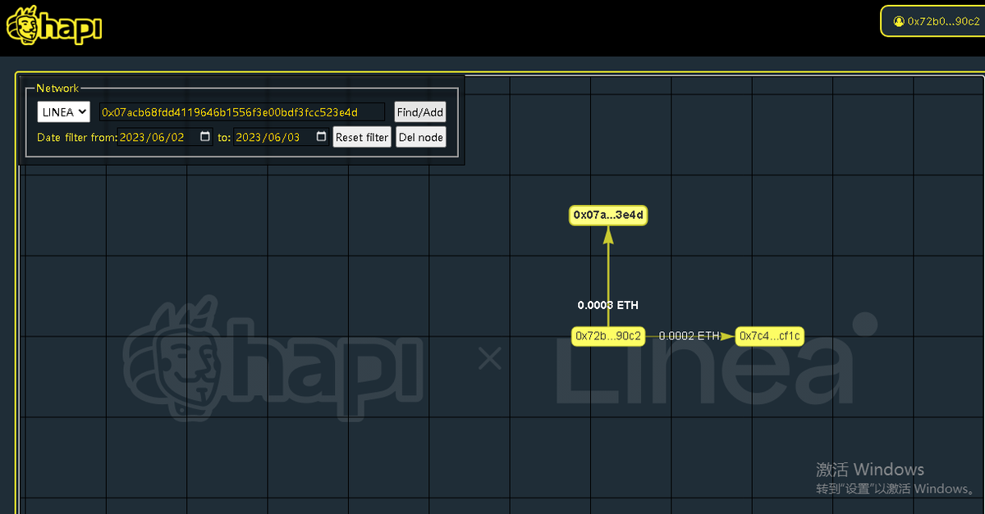The height and width of the screenshot is (514, 985).
Task: Click the Reset filter button
Action: tap(362, 137)
